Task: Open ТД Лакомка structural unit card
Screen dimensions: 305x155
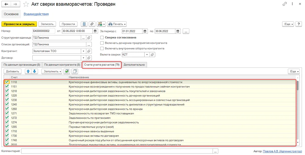Action: point(89,38)
